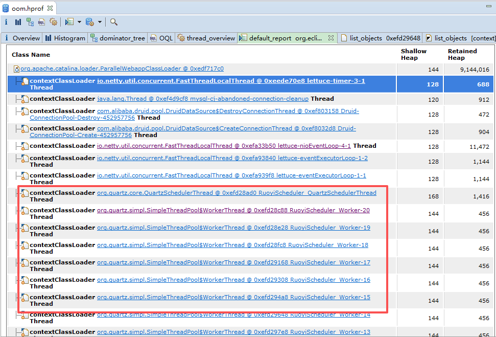Open the RuoyiScheduler_Worker-20 thread link
This screenshot has height=337, width=496.
[233, 210]
